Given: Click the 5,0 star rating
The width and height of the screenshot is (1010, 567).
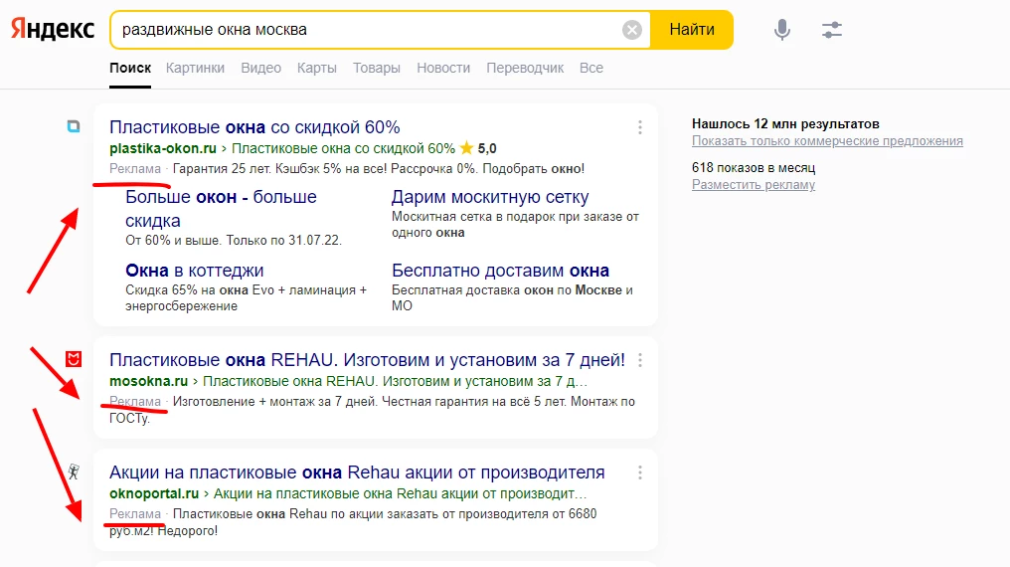Looking at the screenshot, I should (x=478, y=148).
